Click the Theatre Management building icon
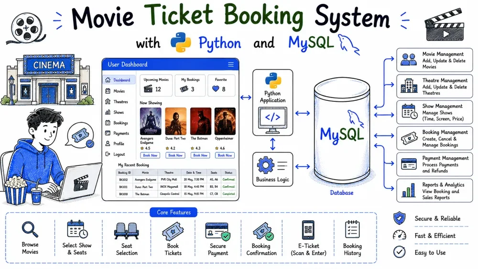 coord(409,86)
